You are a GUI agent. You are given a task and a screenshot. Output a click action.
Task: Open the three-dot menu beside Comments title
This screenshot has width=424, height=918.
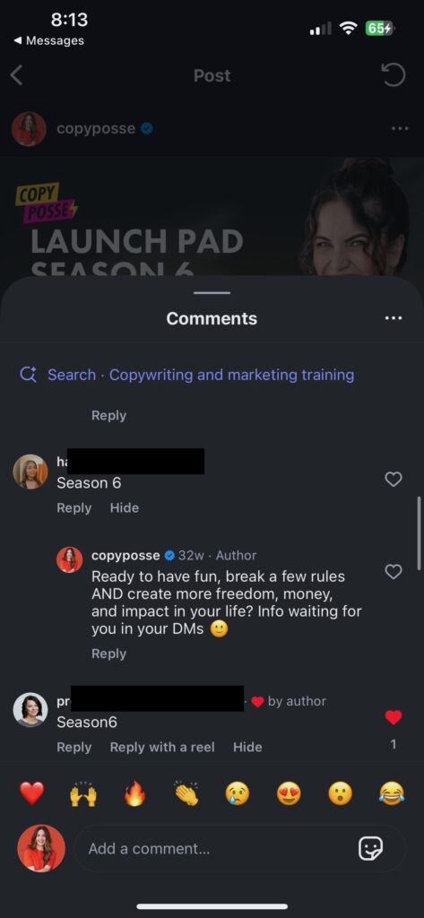(x=393, y=318)
